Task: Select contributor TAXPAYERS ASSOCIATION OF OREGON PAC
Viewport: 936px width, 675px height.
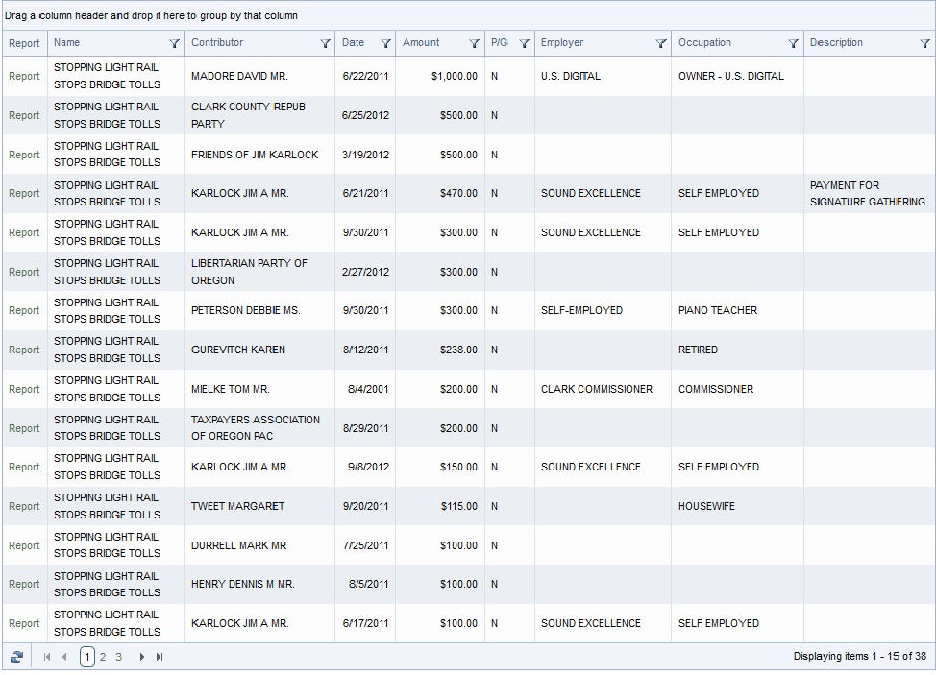Action: click(x=256, y=428)
